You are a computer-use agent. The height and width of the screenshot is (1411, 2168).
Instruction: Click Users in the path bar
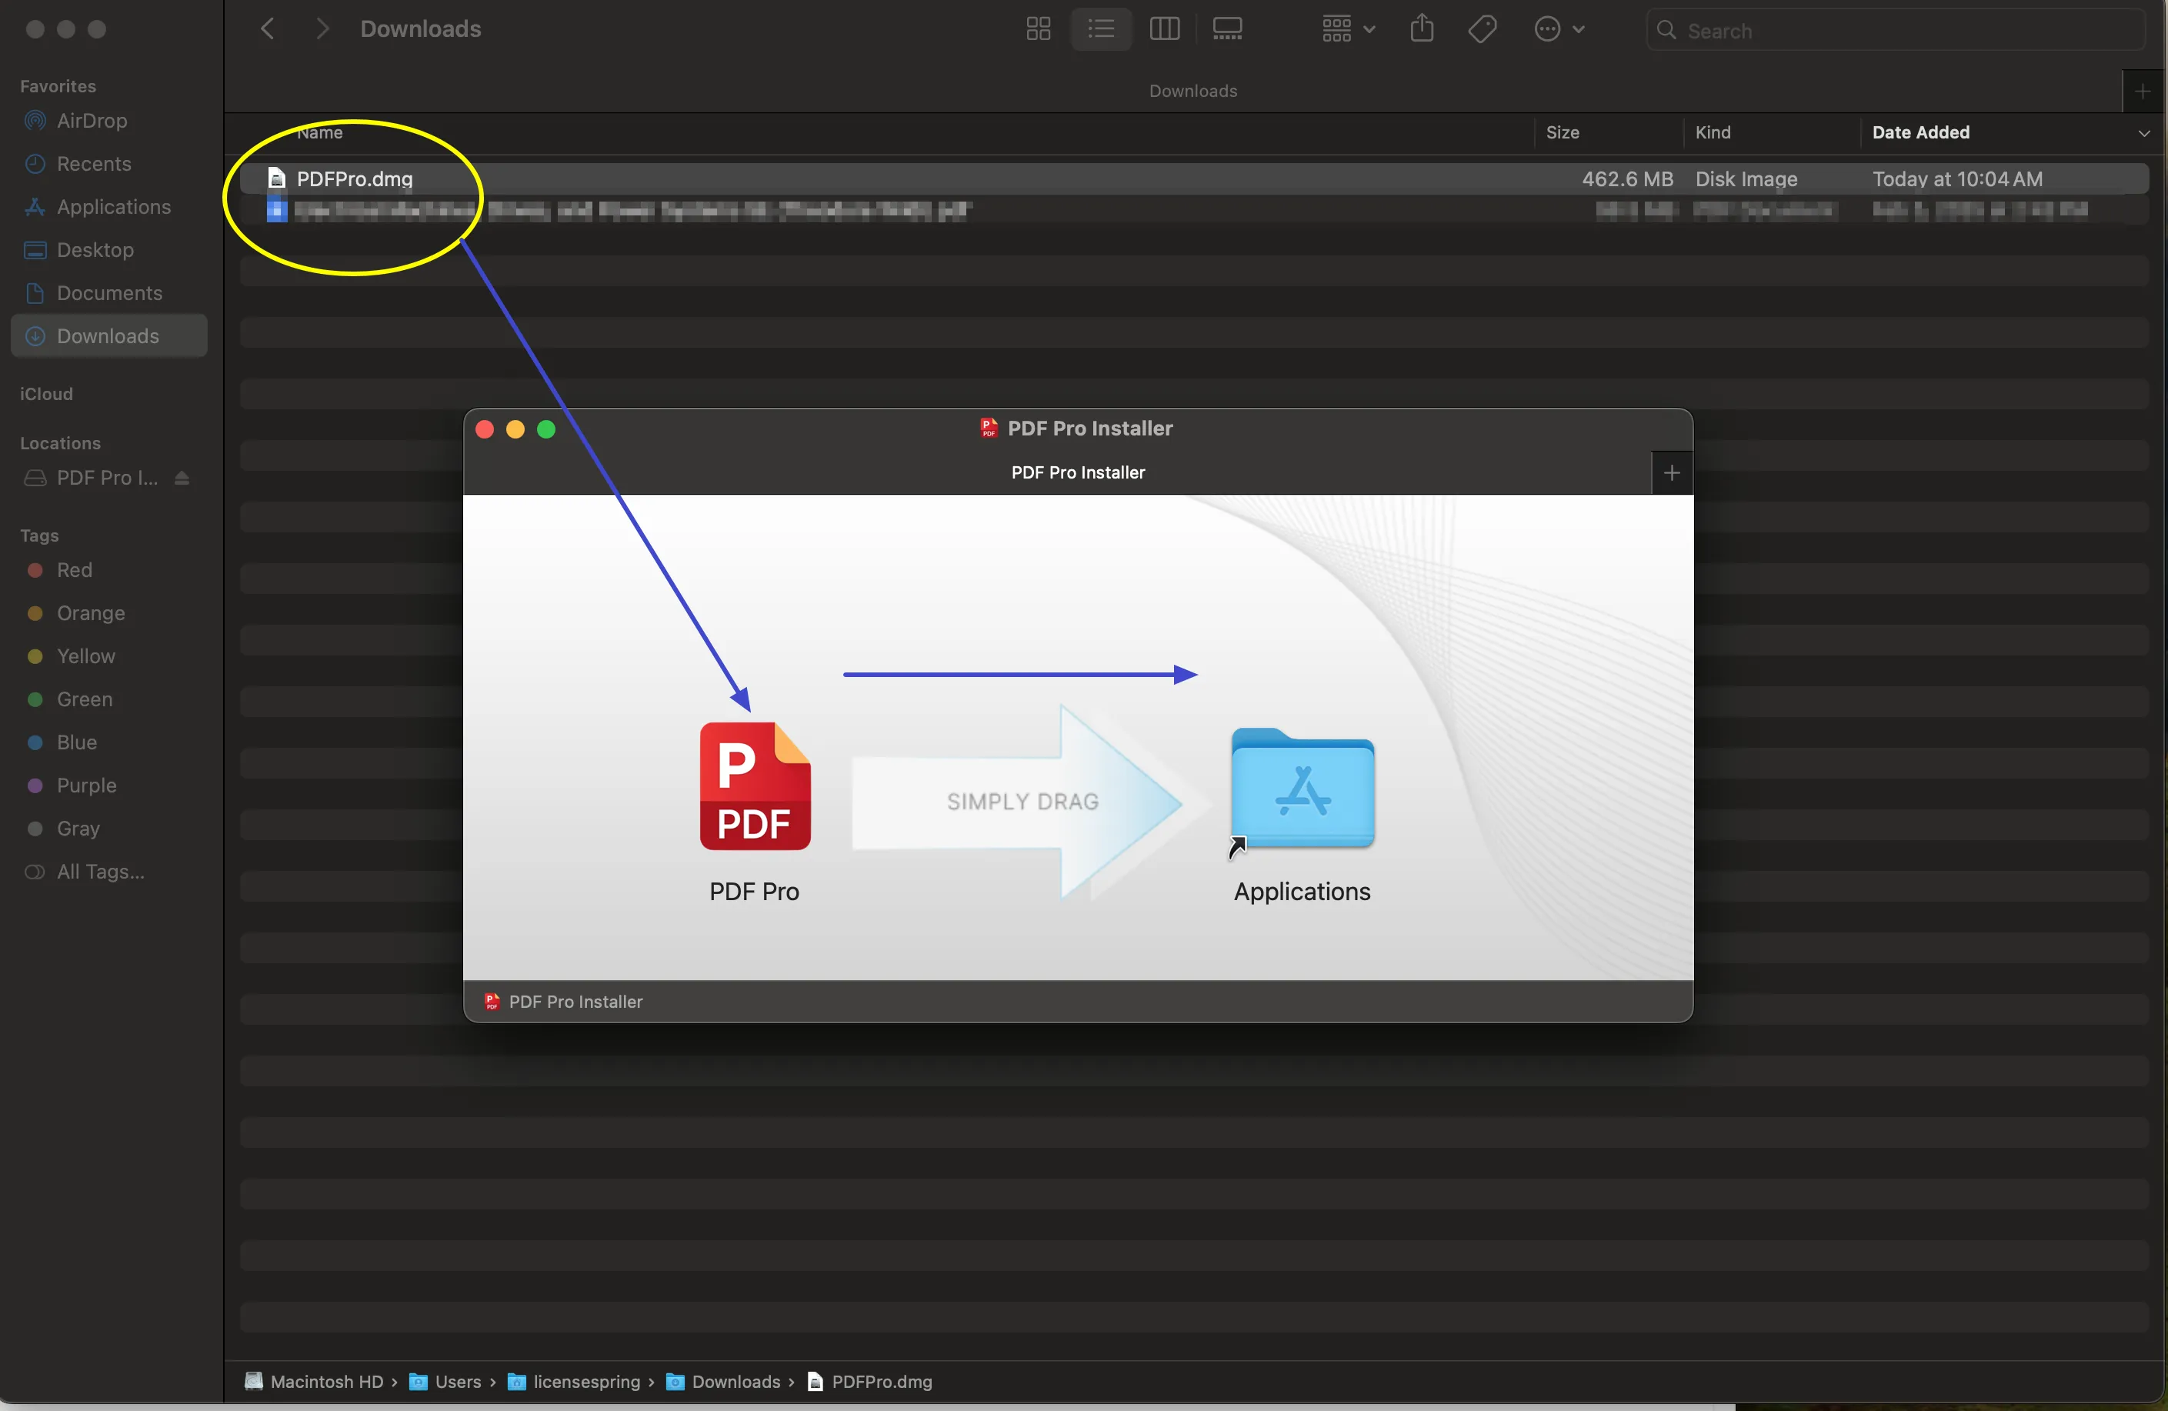[445, 1382]
